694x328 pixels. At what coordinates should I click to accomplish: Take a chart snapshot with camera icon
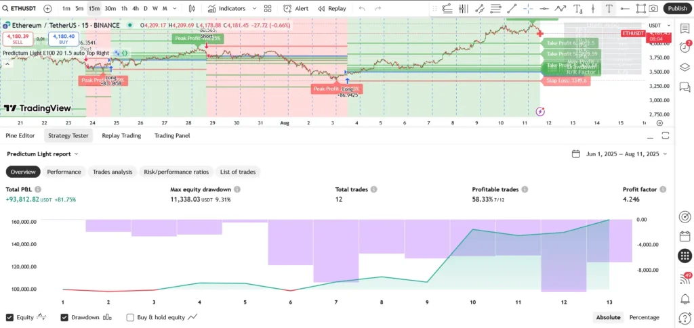[653, 8]
